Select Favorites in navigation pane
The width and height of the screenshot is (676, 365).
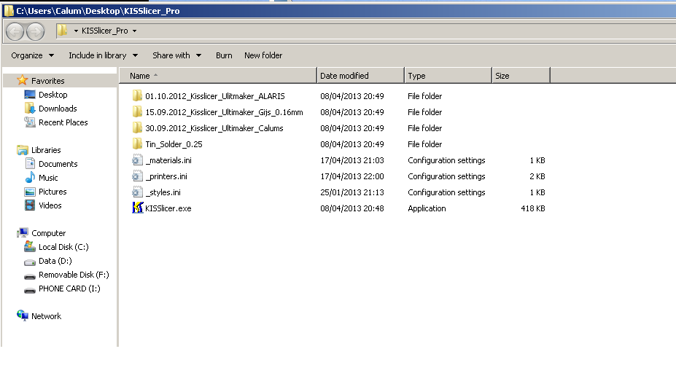coord(48,81)
